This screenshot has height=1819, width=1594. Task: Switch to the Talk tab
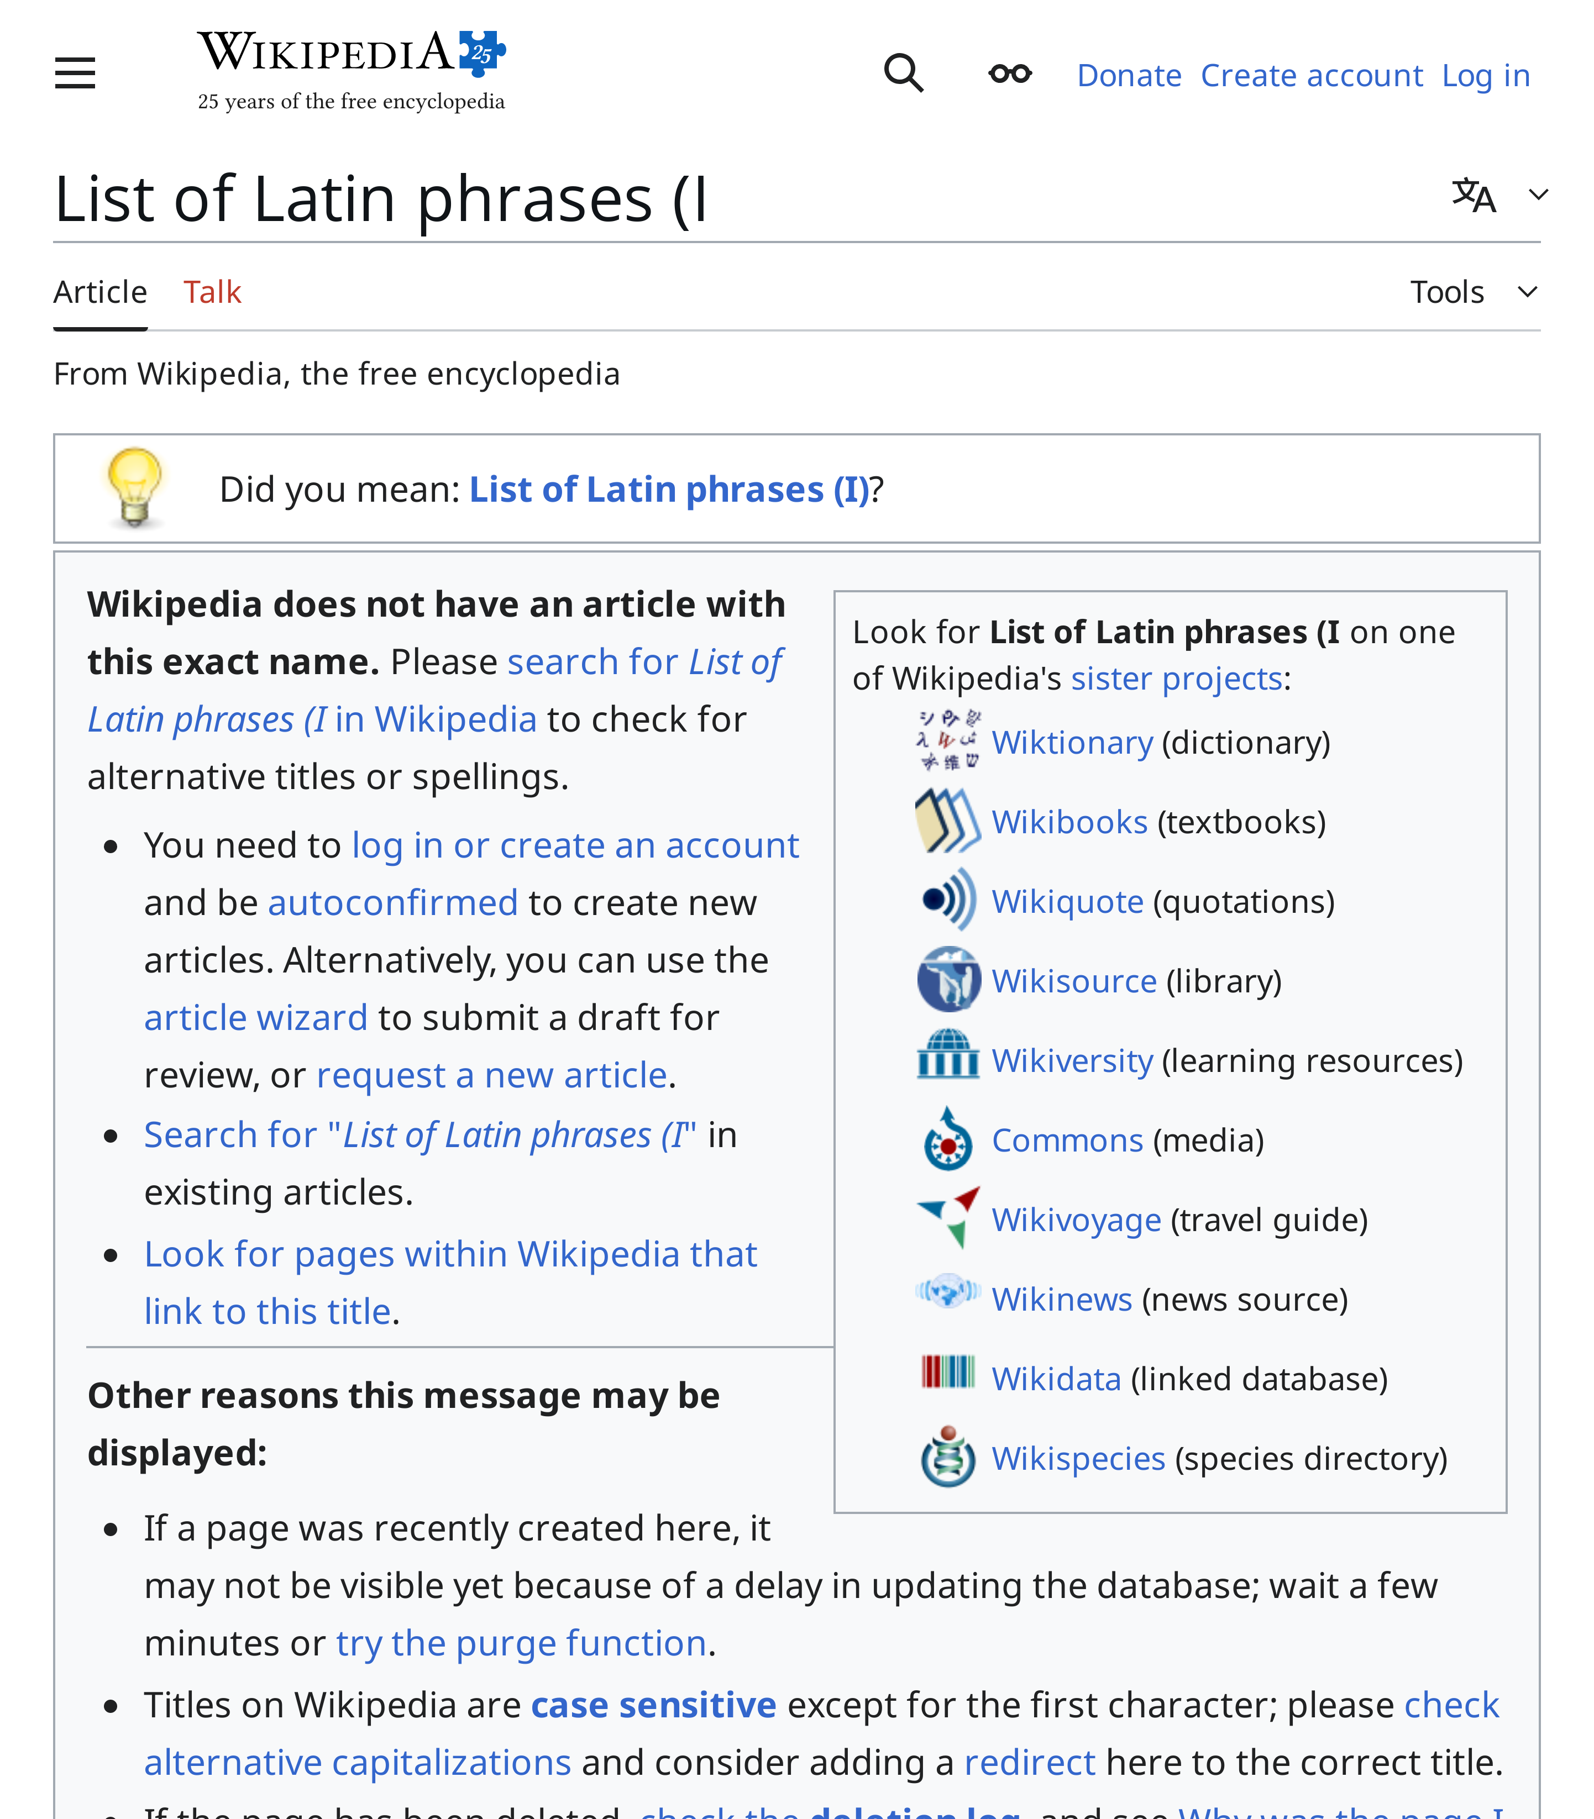(x=213, y=291)
